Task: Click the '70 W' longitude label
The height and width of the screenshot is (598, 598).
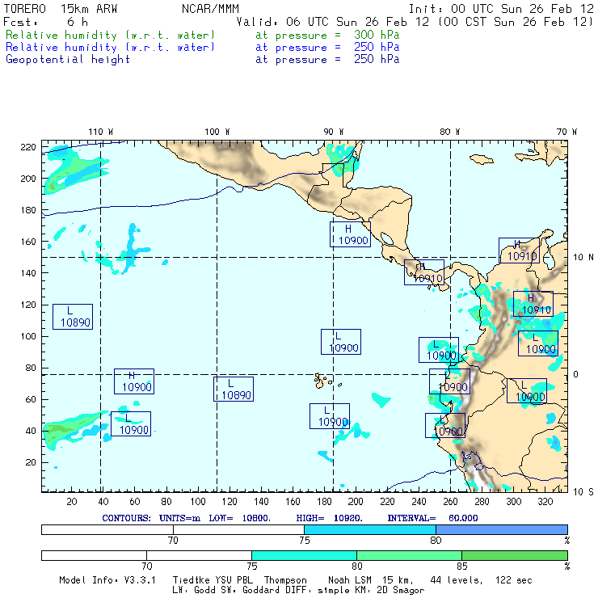Action: (x=566, y=132)
